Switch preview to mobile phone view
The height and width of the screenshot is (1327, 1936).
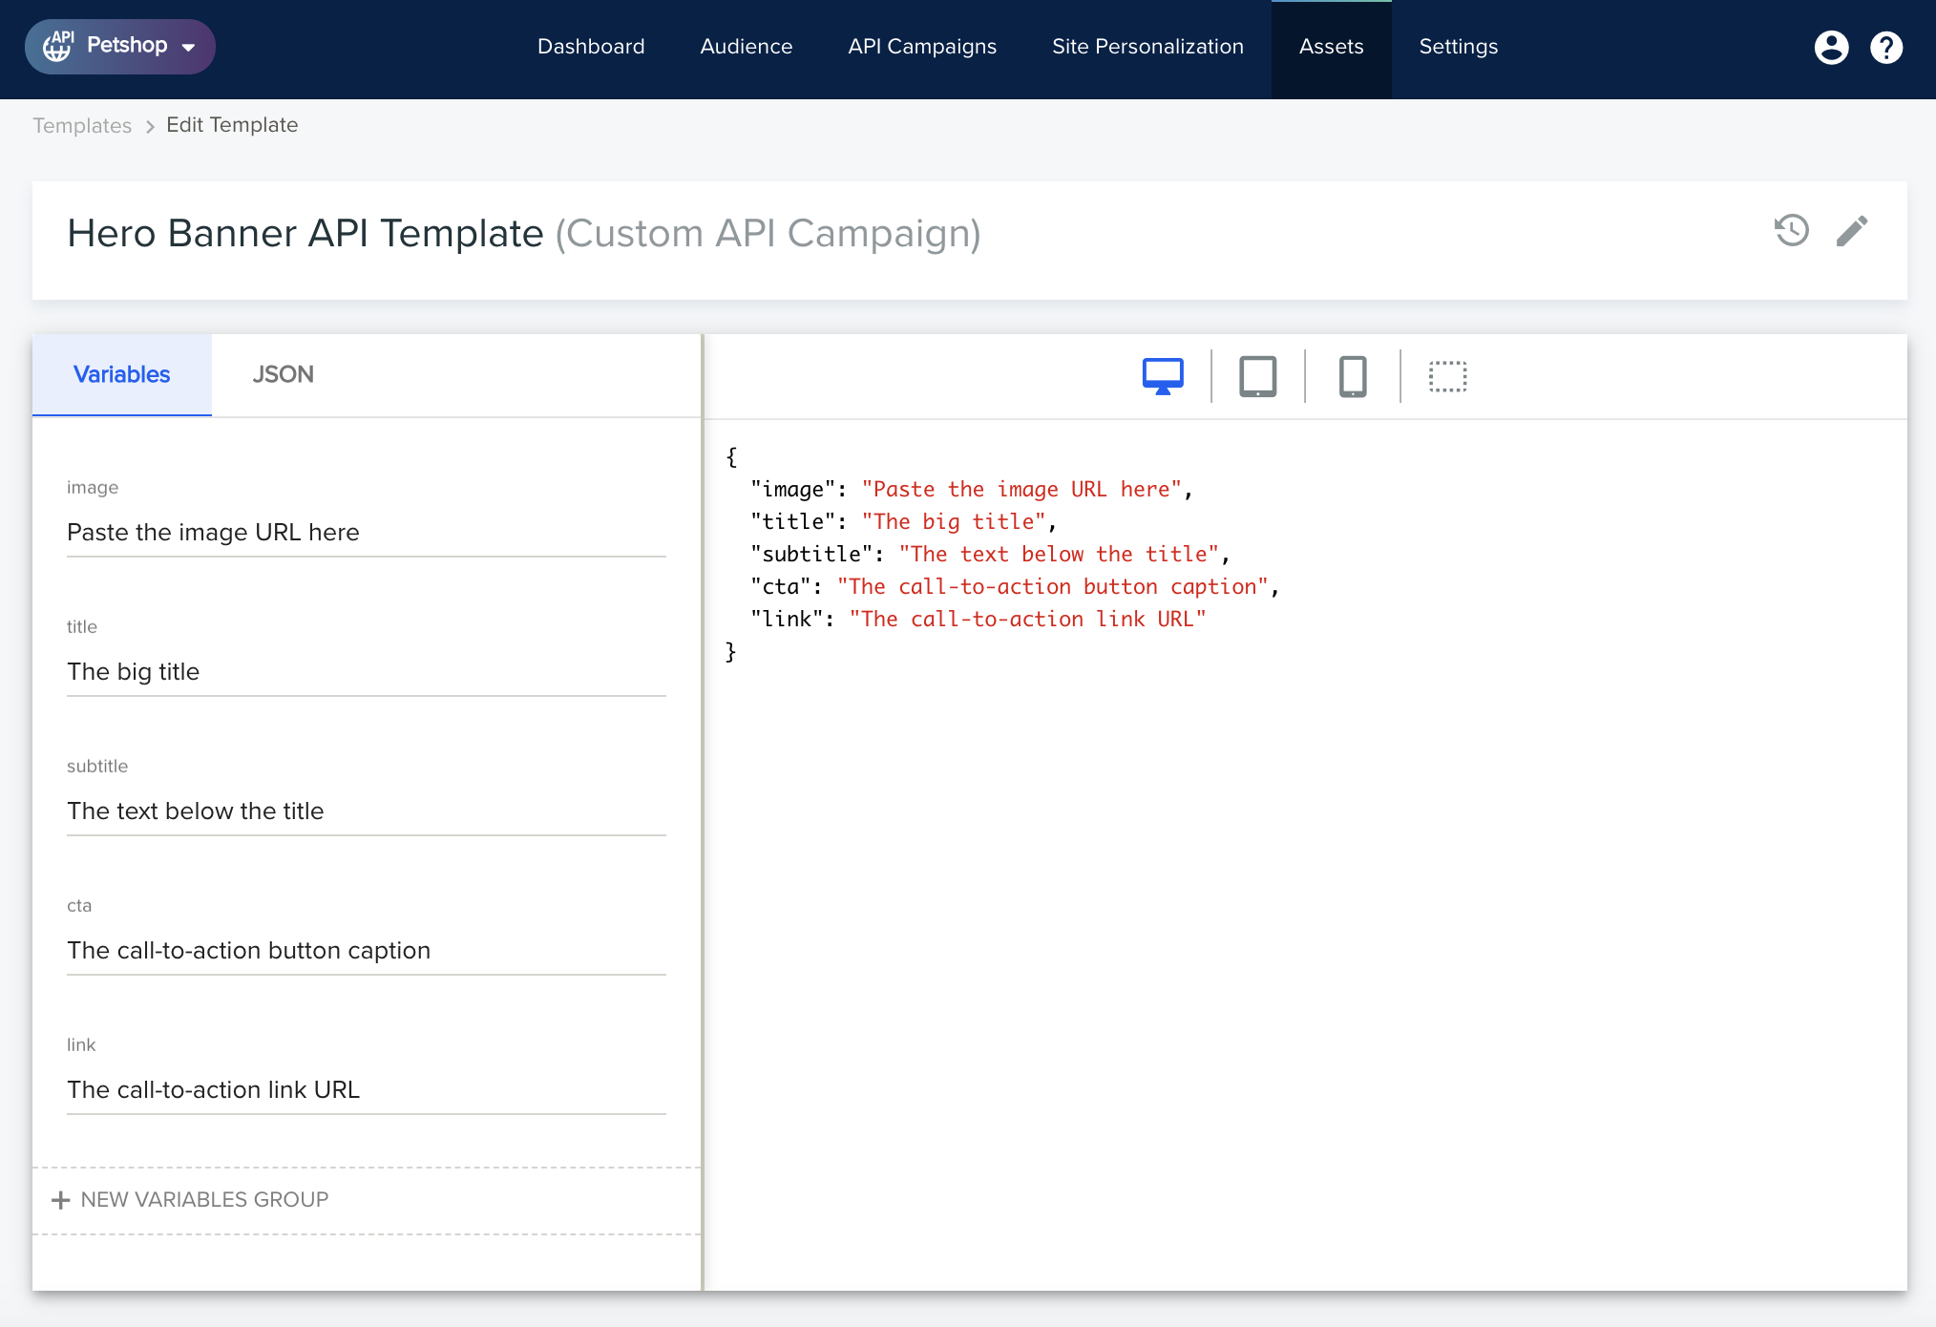pos(1353,376)
